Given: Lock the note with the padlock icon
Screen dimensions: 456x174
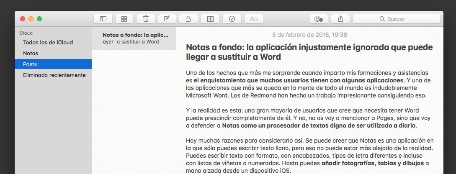Looking at the screenshot, I should (x=188, y=19).
